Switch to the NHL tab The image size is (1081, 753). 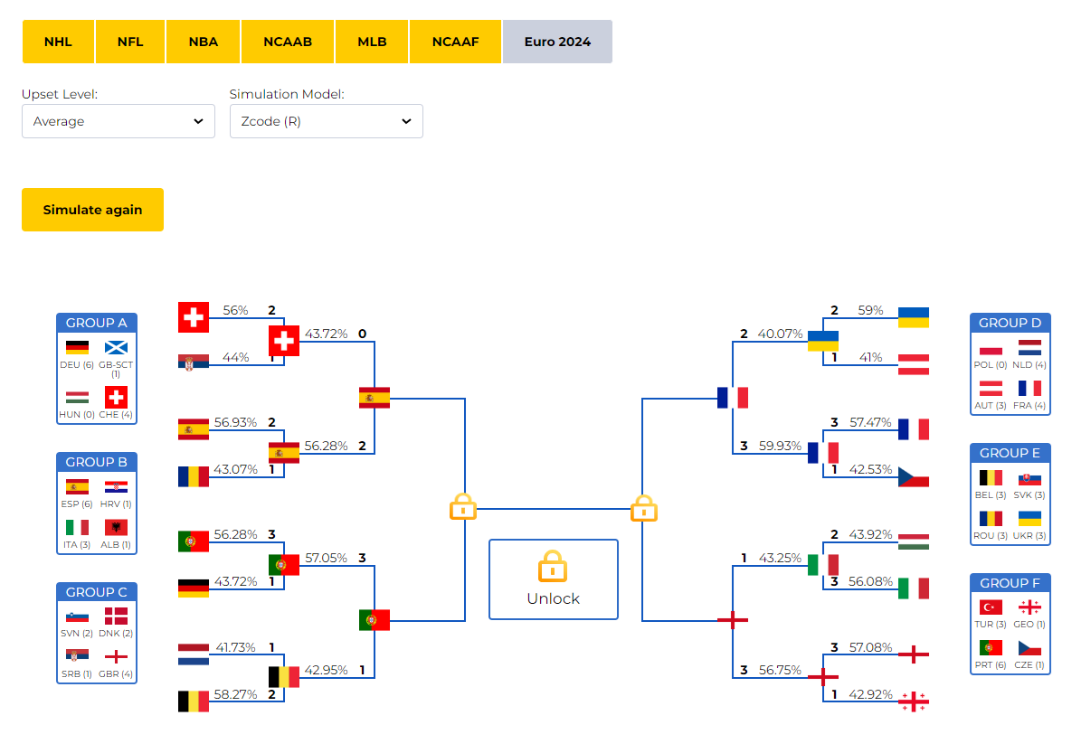[58, 42]
